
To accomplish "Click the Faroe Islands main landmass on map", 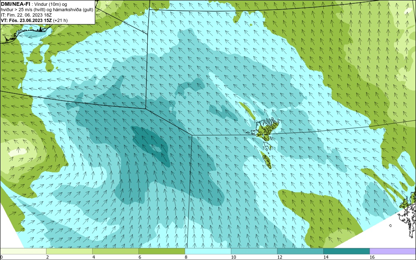I will 267,130.
